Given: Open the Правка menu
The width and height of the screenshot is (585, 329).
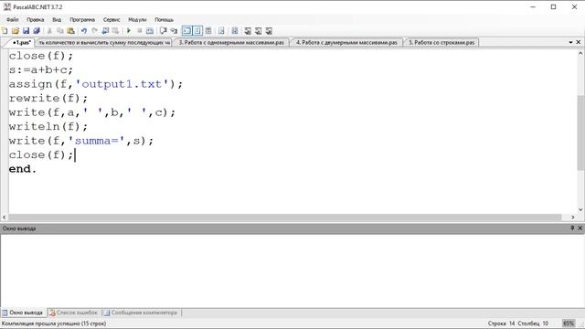Looking at the screenshot, I should tap(35, 20).
